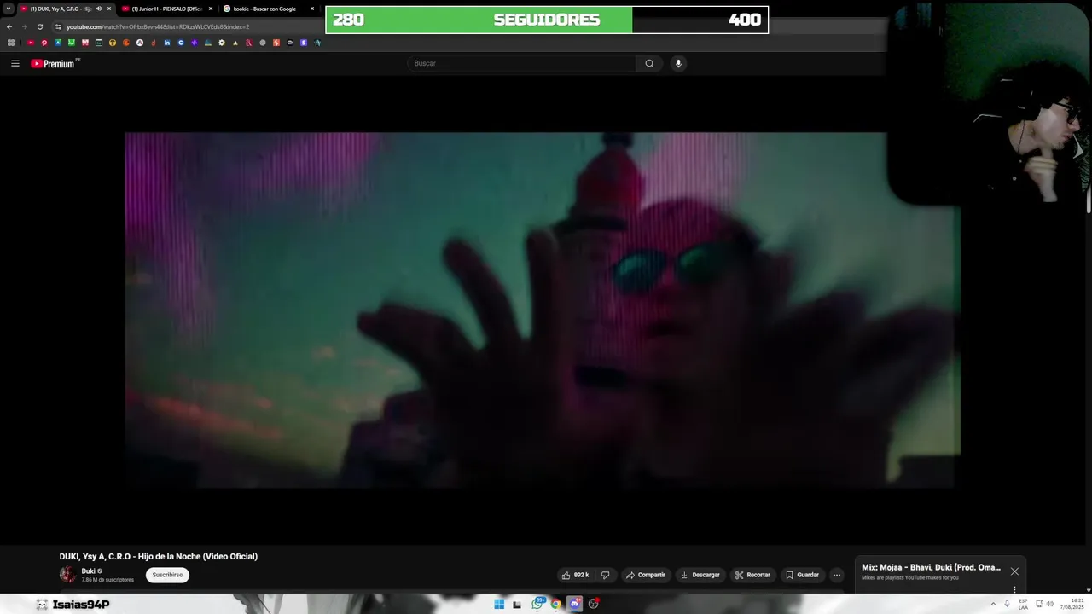This screenshot has height=614, width=1092.
Task: Create a clip with Recortar
Action: (x=752, y=575)
